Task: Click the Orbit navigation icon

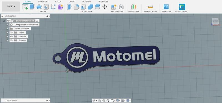Action: [x=94, y=101]
